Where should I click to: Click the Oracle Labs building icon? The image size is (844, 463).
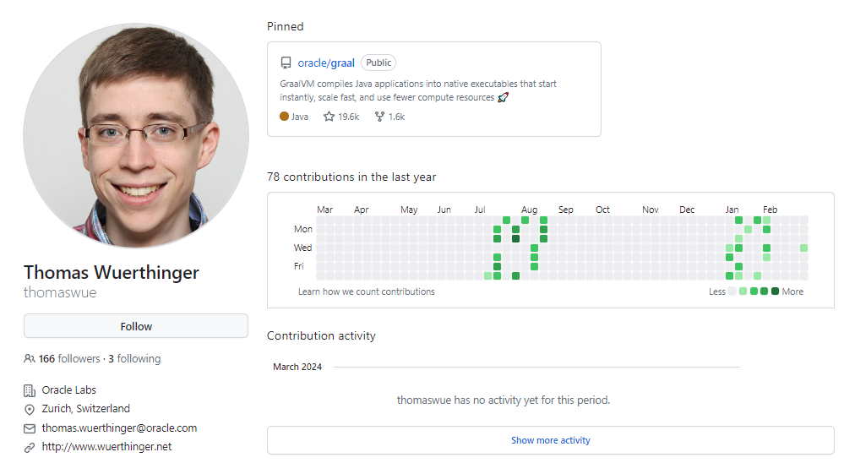(x=30, y=390)
